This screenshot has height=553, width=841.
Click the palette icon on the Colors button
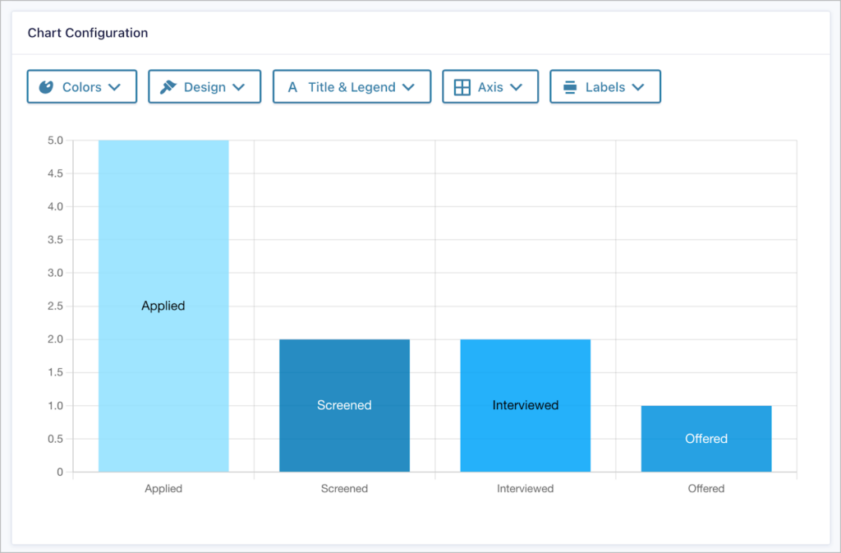pyautogui.click(x=47, y=86)
